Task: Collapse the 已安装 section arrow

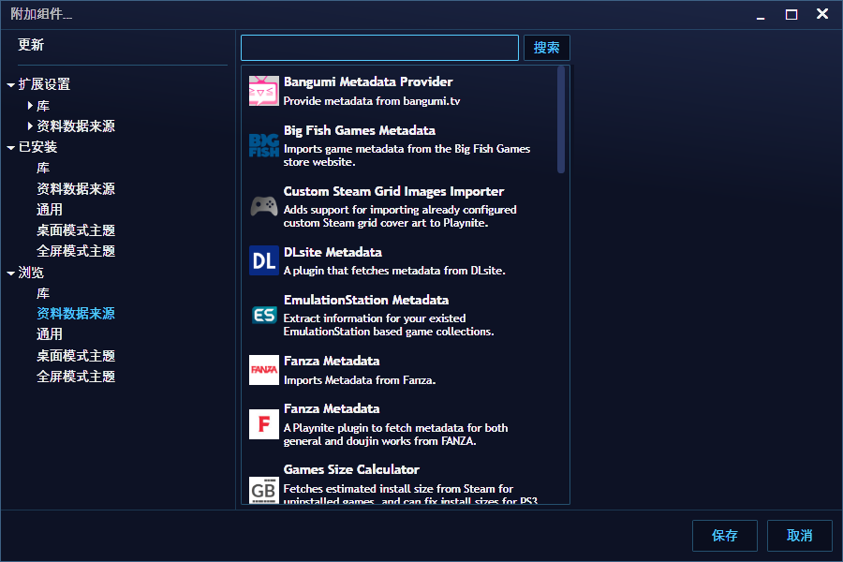Action: click(x=10, y=148)
